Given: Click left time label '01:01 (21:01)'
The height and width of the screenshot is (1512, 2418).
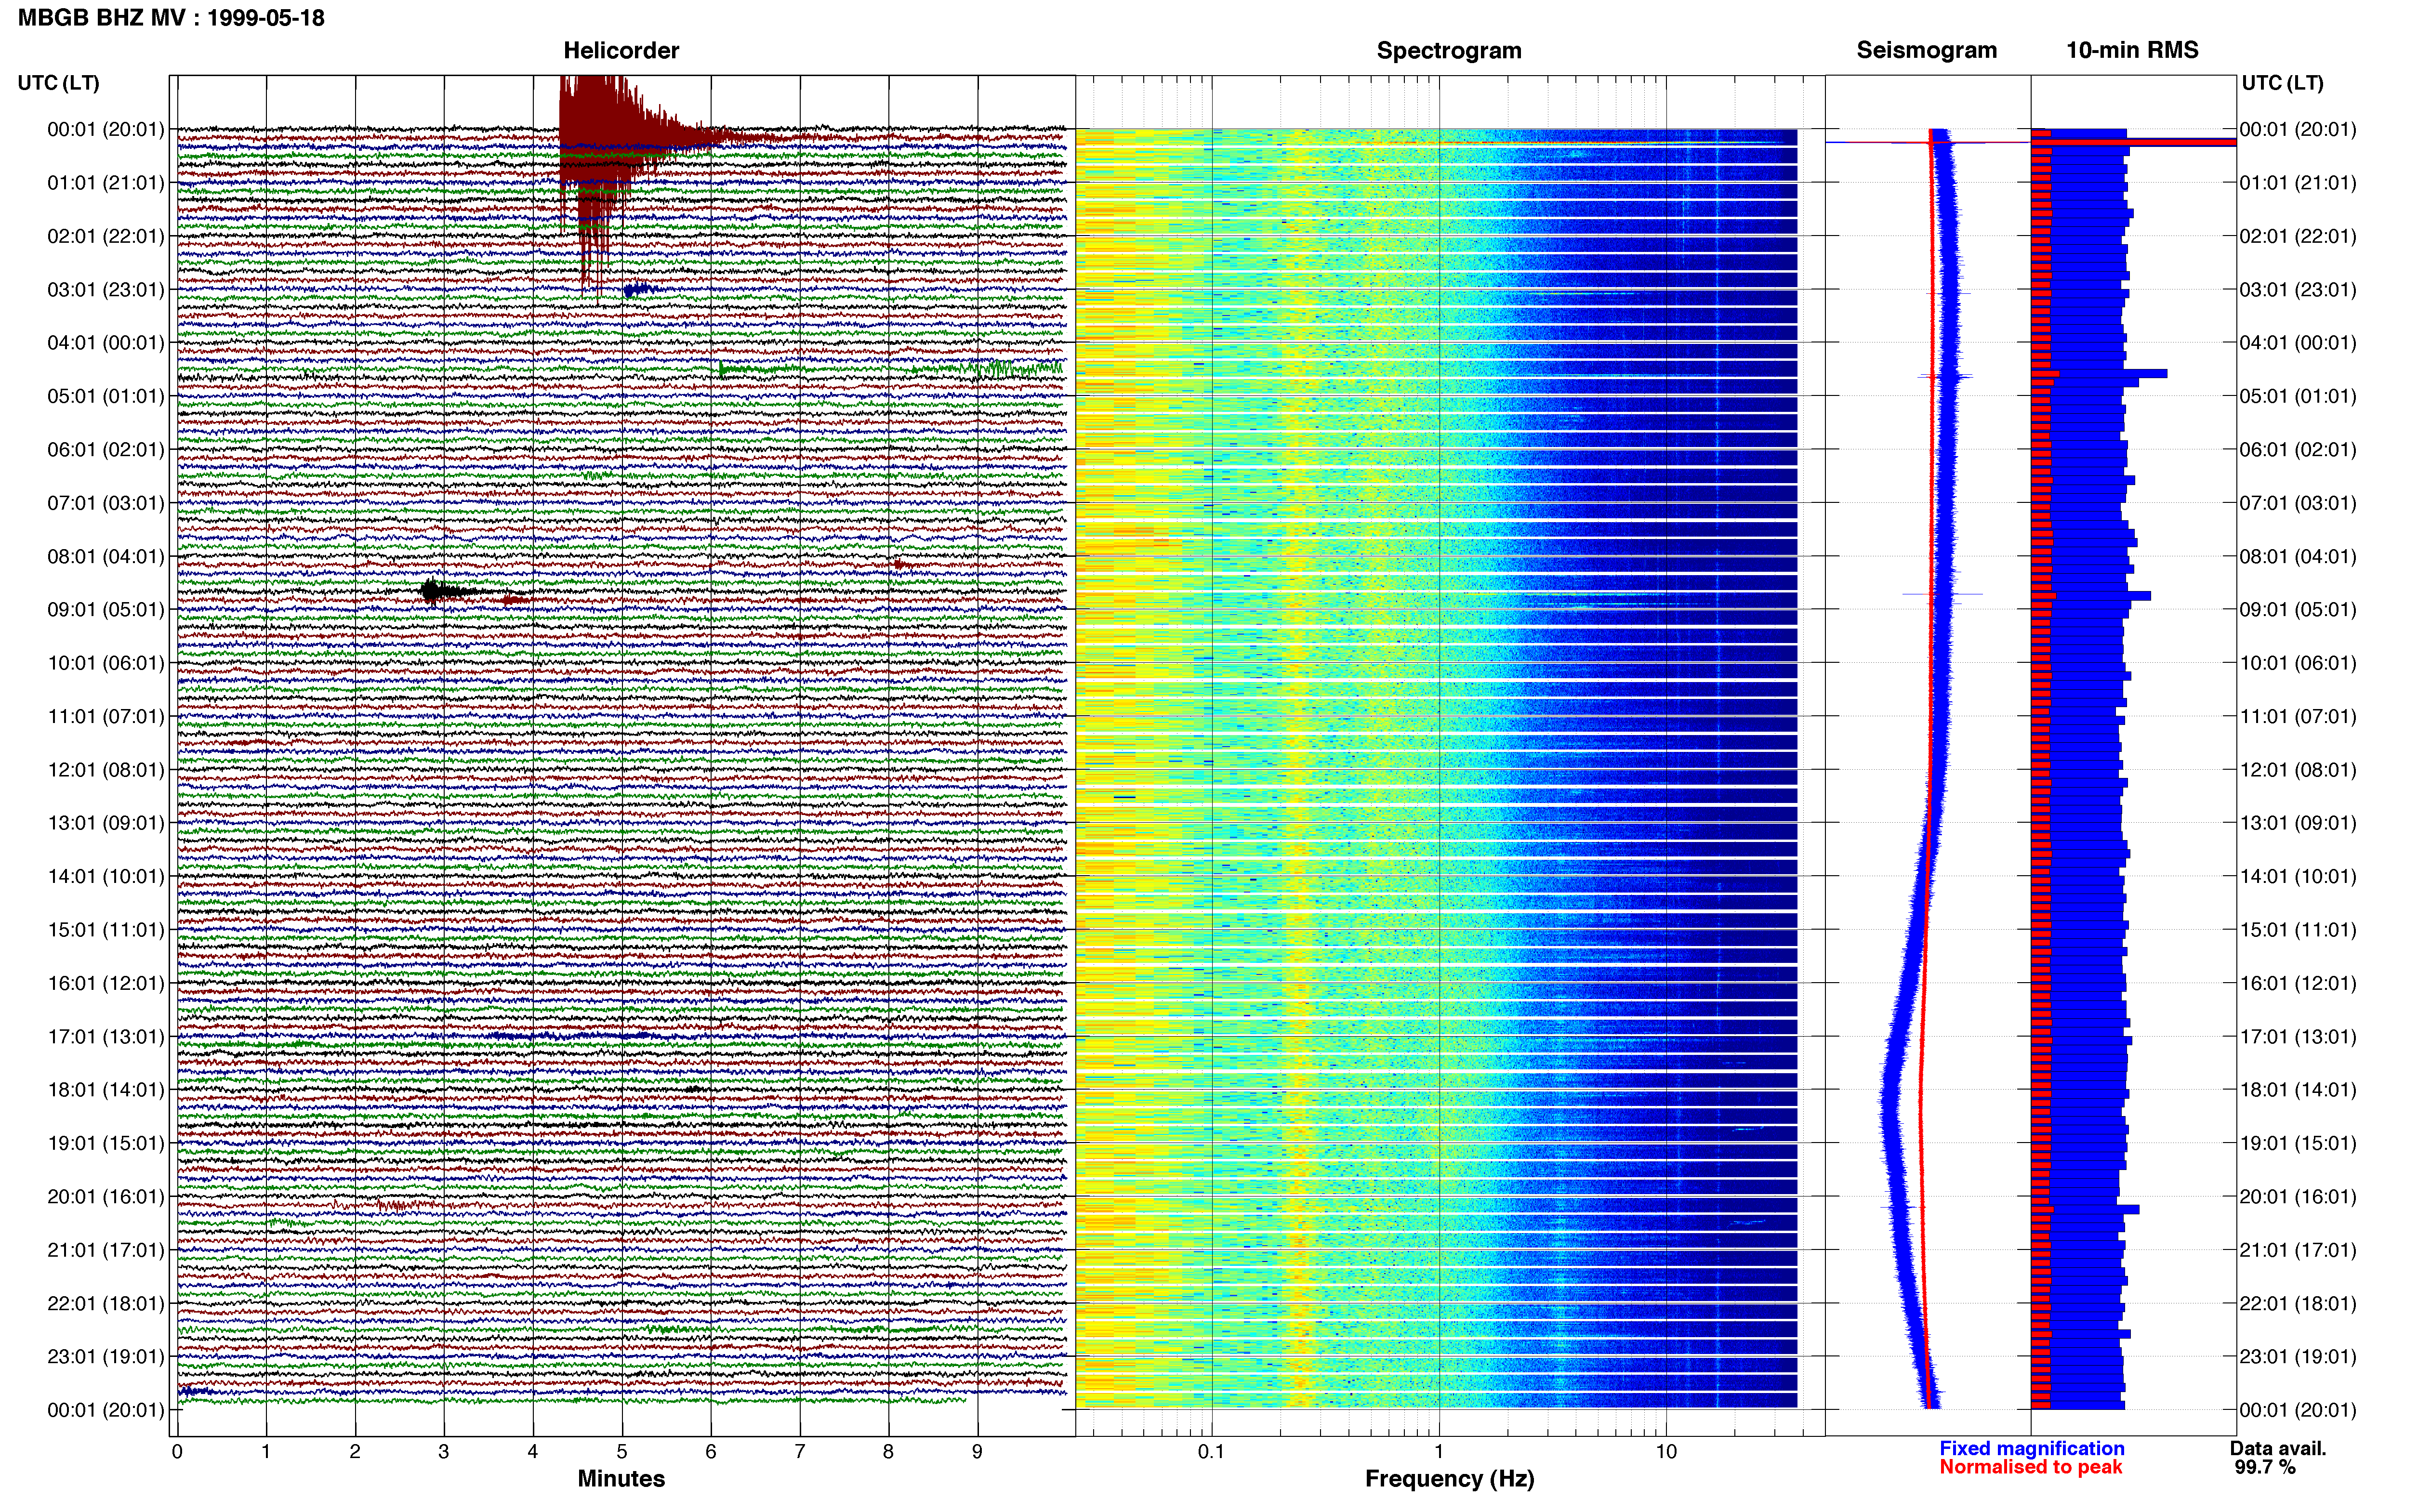Looking at the screenshot, I should coord(106,183).
